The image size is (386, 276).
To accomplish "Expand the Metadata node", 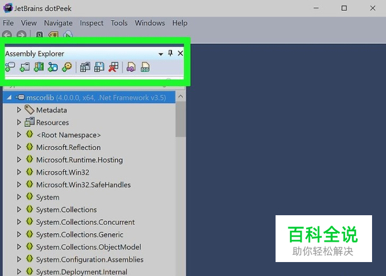I will (x=19, y=110).
